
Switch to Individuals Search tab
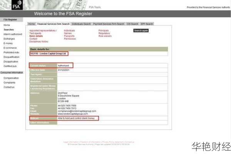pos(81,24)
